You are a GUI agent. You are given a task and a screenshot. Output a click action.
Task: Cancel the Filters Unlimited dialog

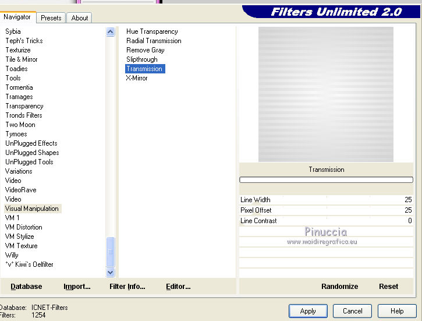353,311
